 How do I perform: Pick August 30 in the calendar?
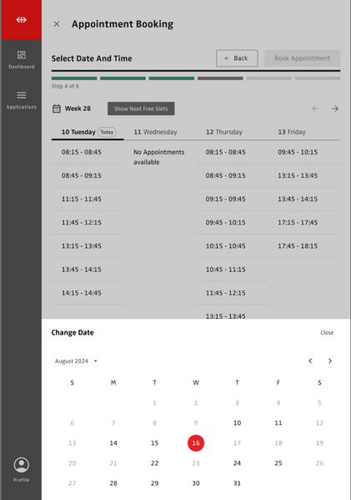pyautogui.click(x=196, y=483)
